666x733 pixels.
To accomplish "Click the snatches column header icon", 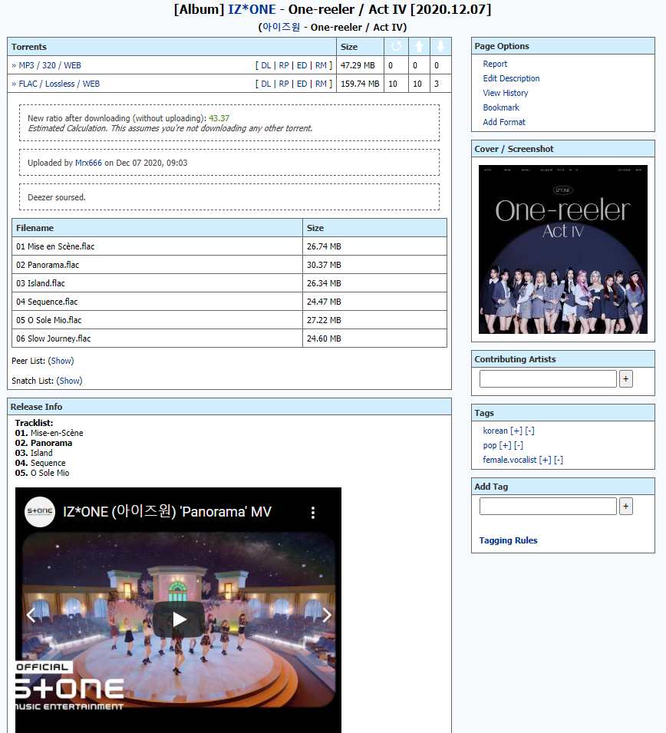I will click(x=396, y=47).
